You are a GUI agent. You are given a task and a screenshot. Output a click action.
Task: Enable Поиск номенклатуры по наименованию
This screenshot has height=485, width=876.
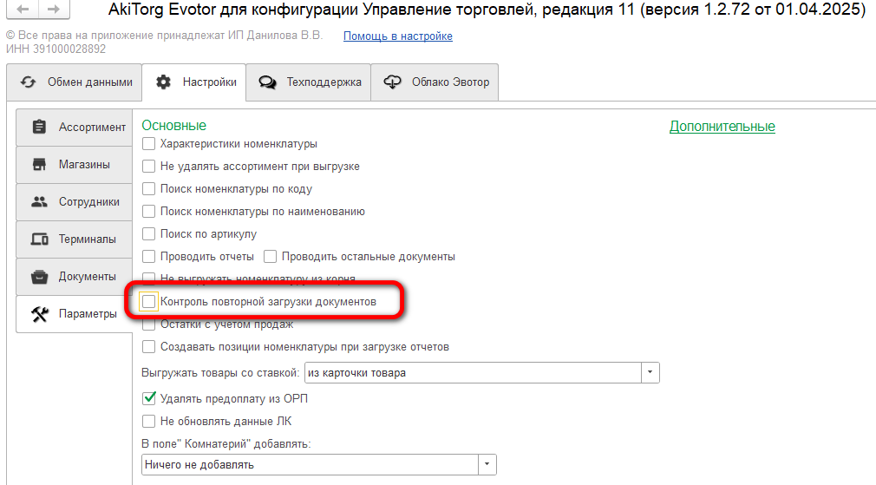[x=148, y=211]
